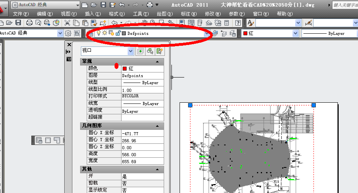Open the Layer States Manager icon

click(x=233, y=33)
